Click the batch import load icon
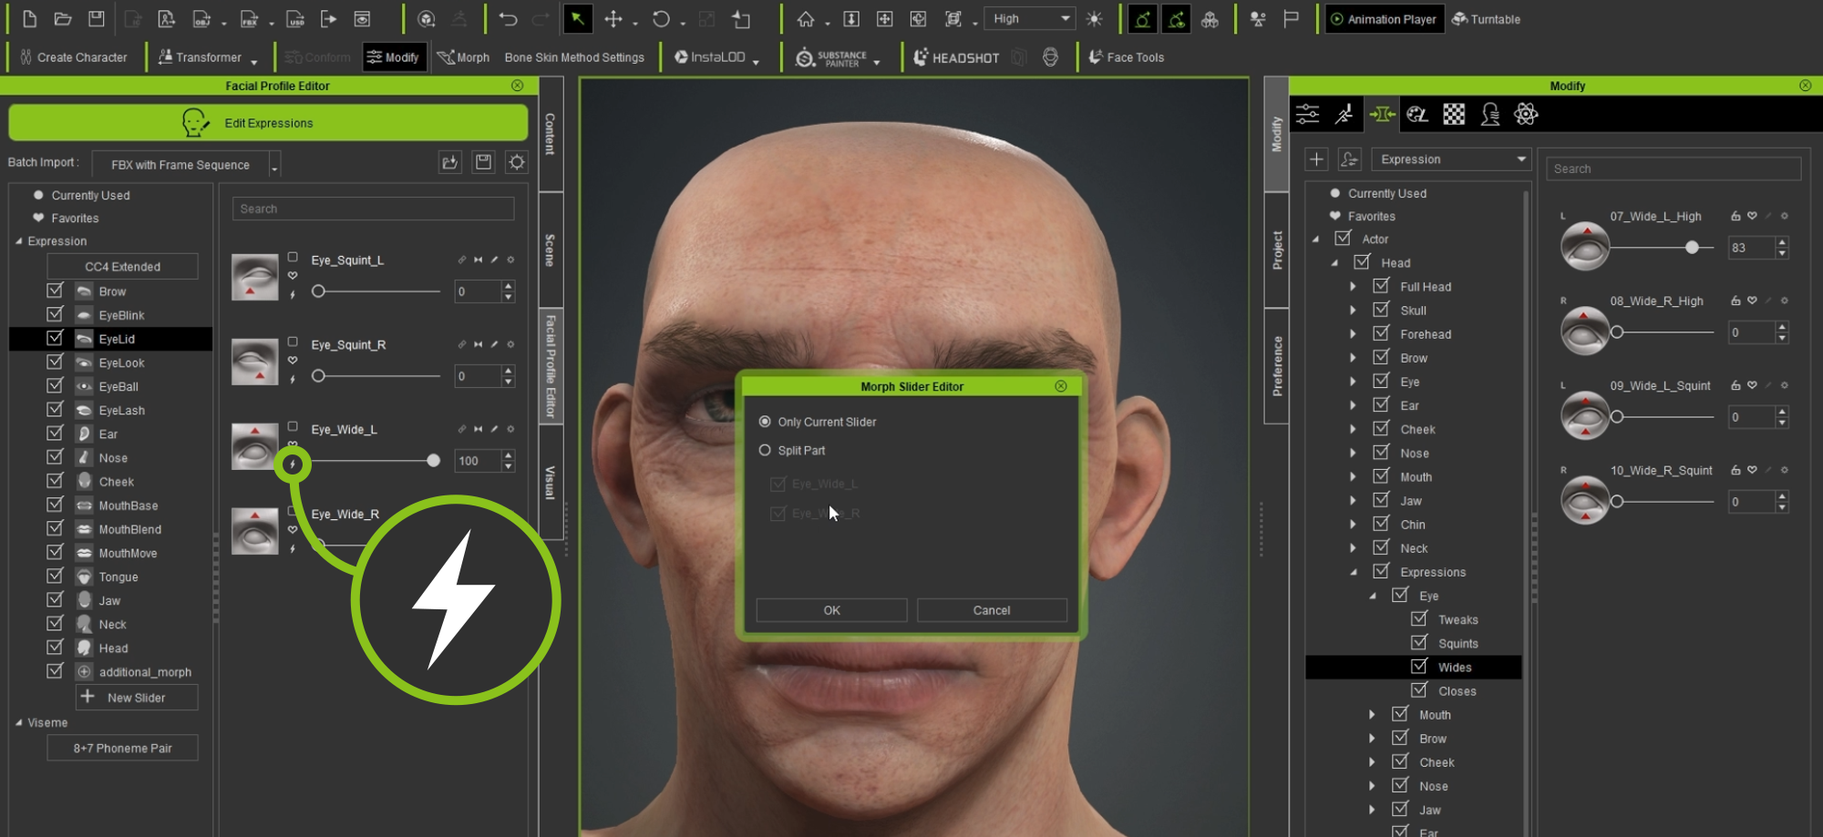Viewport: 1823px width, 837px height. (x=449, y=162)
